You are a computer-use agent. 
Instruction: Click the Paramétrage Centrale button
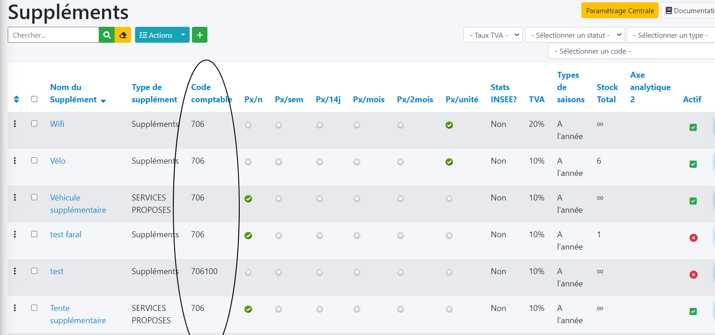tap(619, 10)
